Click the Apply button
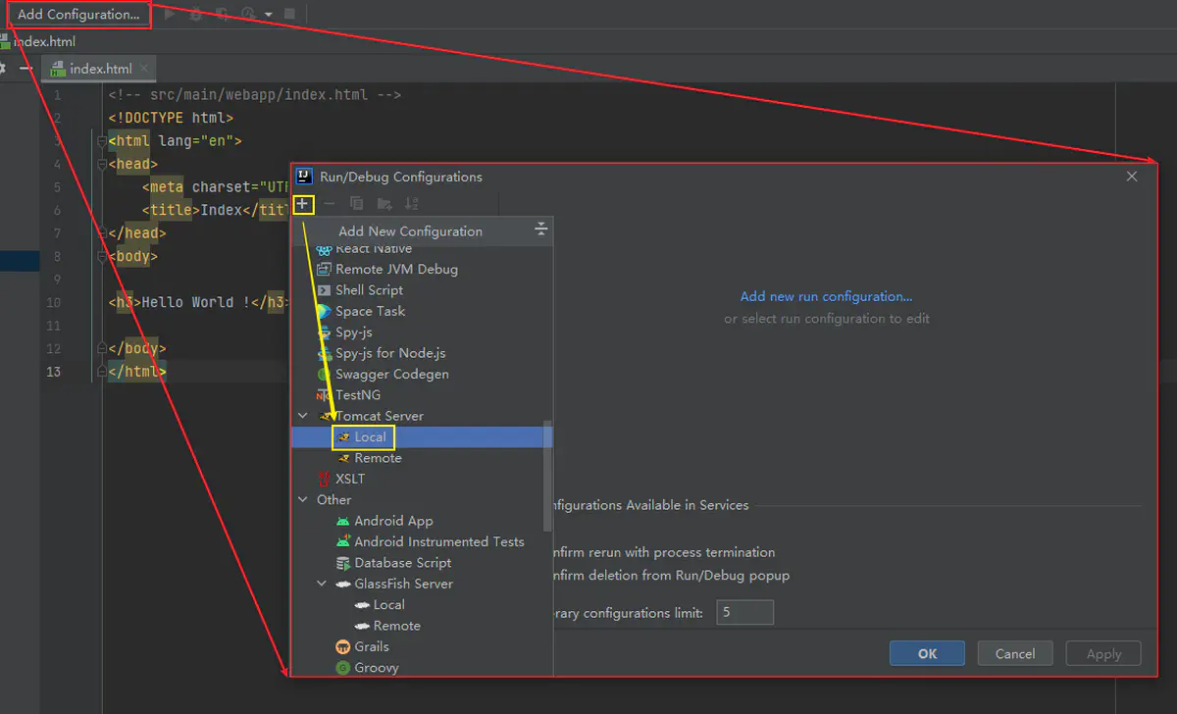 pyautogui.click(x=1103, y=653)
